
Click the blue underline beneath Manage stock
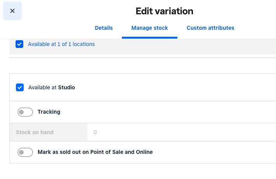(149, 38)
